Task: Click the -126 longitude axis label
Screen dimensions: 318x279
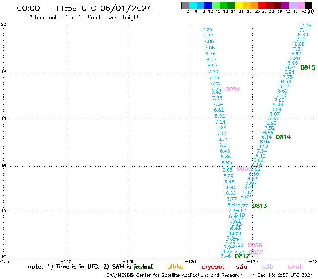Action: point(191,261)
